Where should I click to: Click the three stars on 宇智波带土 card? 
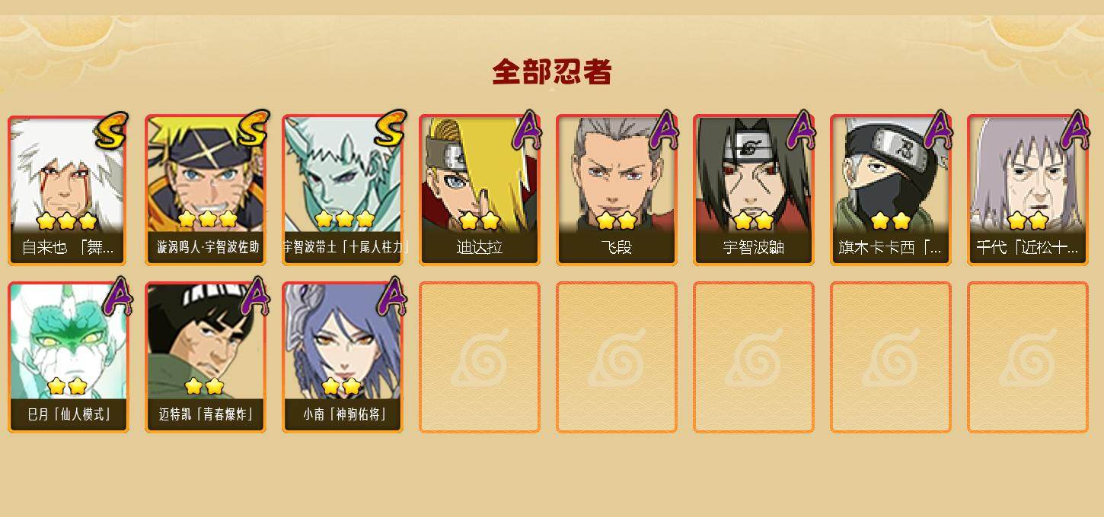click(x=344, y=220)
